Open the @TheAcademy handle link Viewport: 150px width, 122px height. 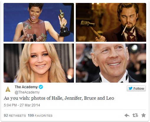[x=27, y=92]
